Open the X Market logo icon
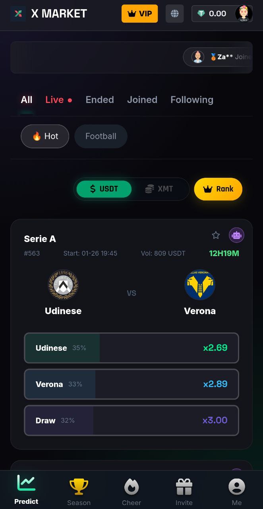263x509 pixels. pyautogui.click(x=18, y=13)
